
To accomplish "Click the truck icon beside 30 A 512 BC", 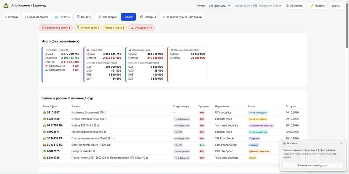I will 44,145.
